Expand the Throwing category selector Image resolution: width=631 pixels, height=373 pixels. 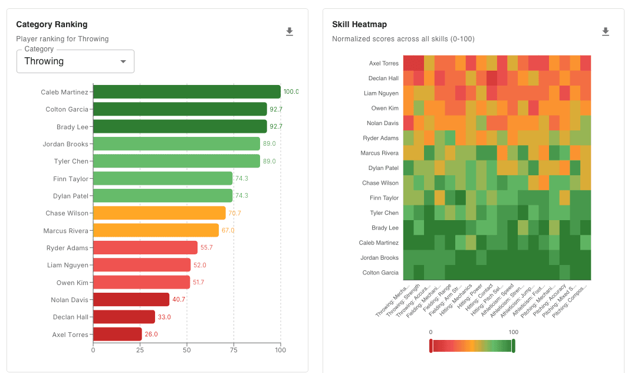click(75, 61)
